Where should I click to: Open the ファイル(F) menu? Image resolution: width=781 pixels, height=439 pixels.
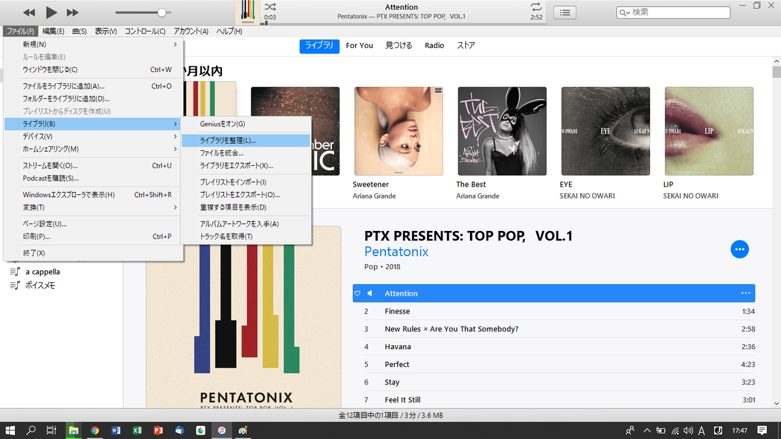click(20, 31)
